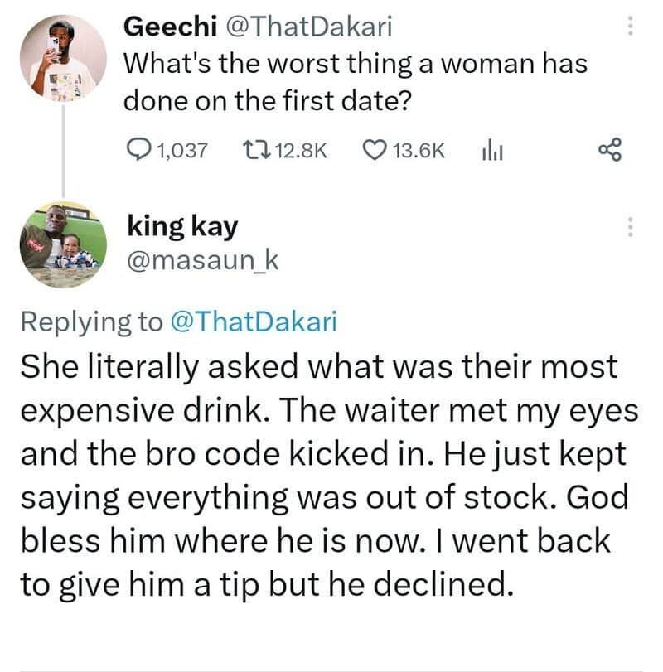663x672 pixels.
Task: Open the view analytics bars icon
Action: click(x=494, y=150)
